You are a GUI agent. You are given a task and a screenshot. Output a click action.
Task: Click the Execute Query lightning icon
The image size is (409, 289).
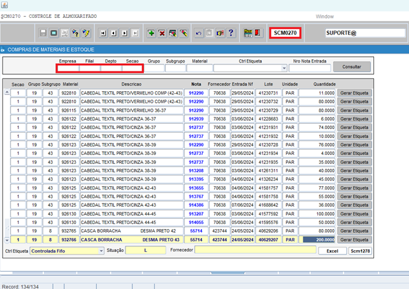coord(86,33)
